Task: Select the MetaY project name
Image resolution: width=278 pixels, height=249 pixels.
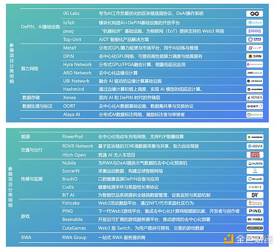Action: (x=71, y=48)
